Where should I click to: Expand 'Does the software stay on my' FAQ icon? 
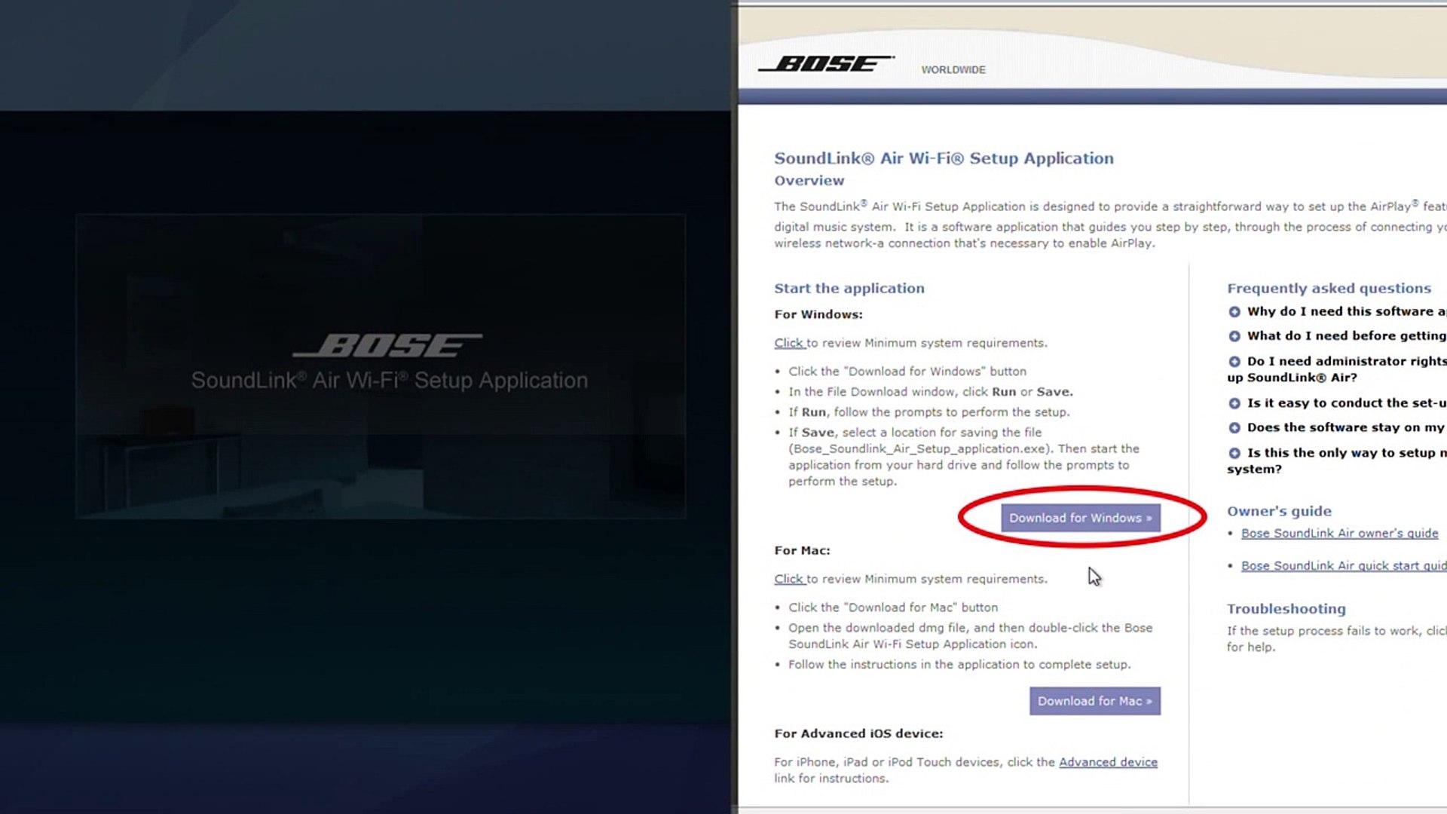(1234, 428)
